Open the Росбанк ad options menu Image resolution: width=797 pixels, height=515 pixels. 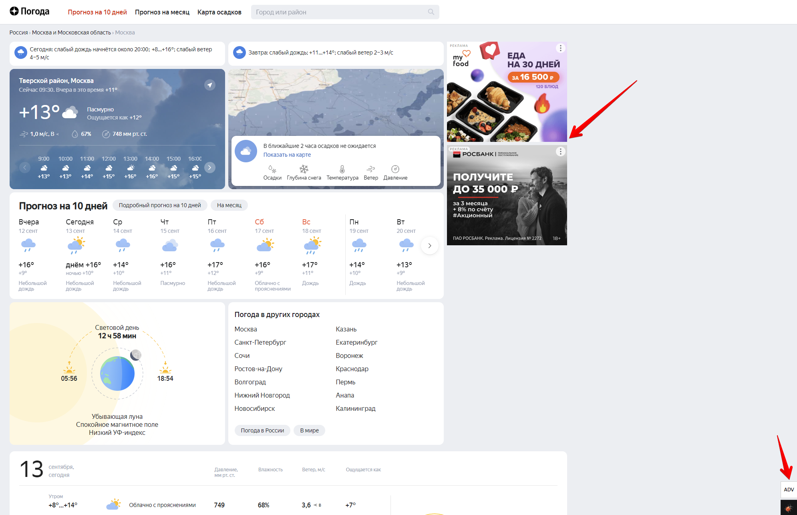(x=560, y=151)
